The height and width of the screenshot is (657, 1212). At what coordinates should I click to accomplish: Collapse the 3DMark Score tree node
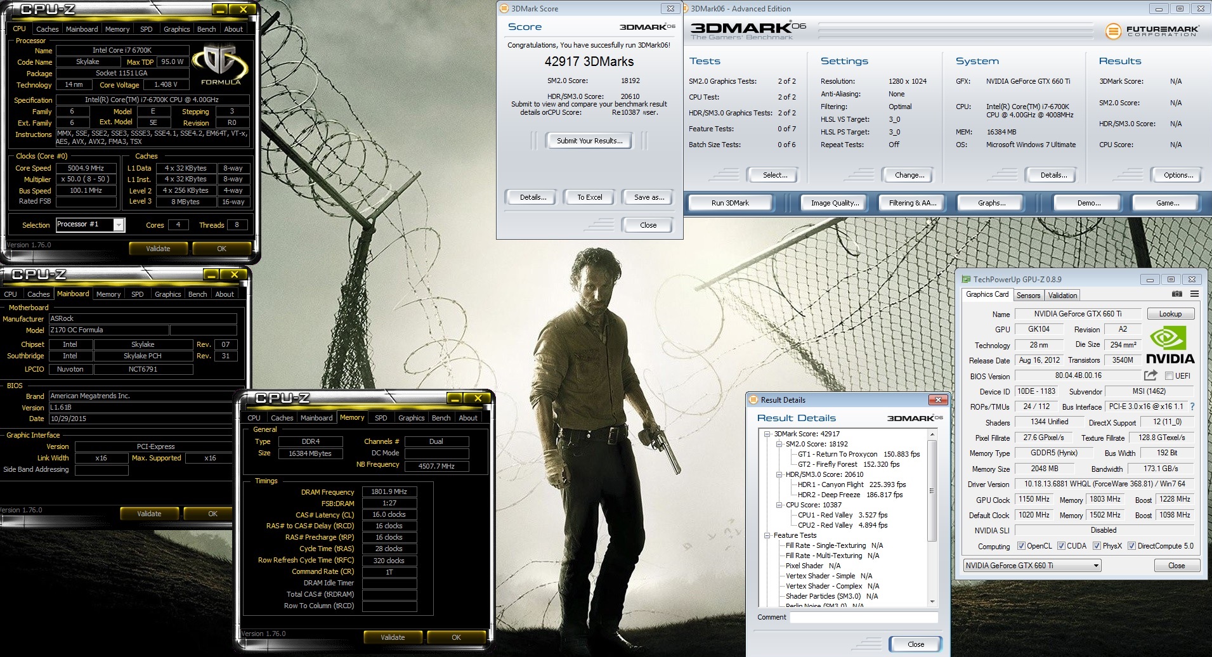point(767,434)
